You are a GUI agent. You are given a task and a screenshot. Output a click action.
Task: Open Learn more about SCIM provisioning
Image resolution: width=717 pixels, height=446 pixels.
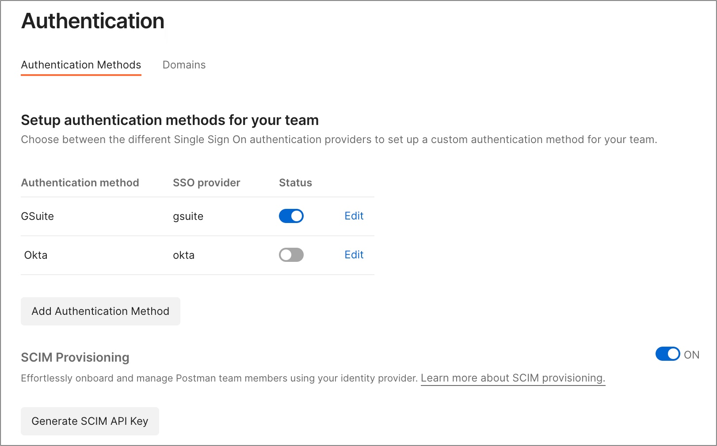[x=513, y=378]
